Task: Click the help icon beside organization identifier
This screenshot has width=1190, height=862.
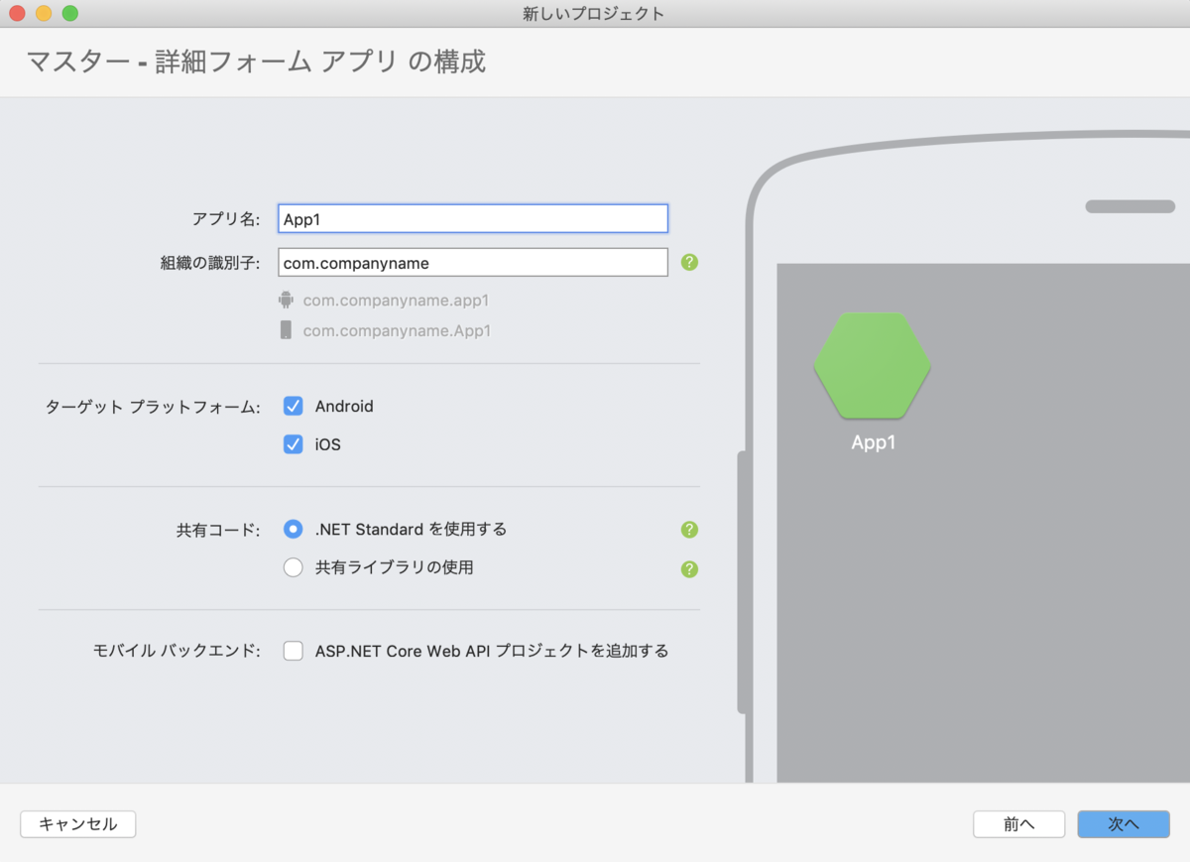Action: tap(690, 263)
